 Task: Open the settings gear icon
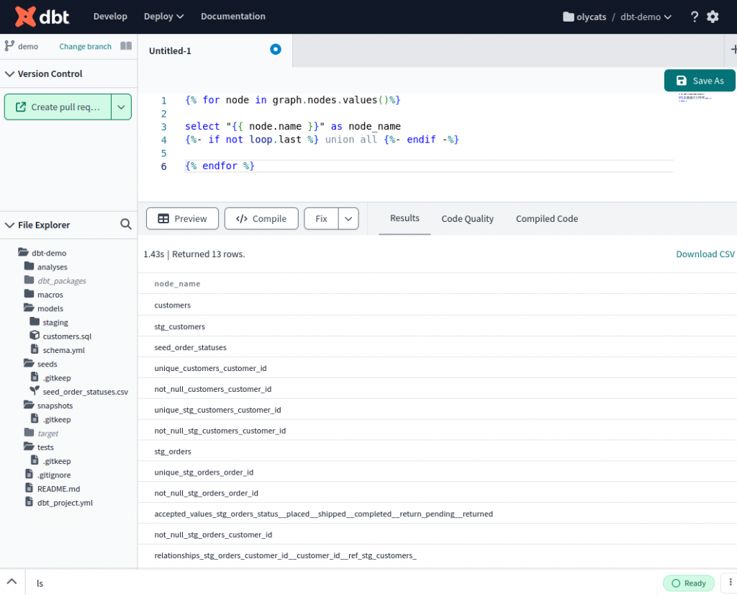[x=713, y=17]
